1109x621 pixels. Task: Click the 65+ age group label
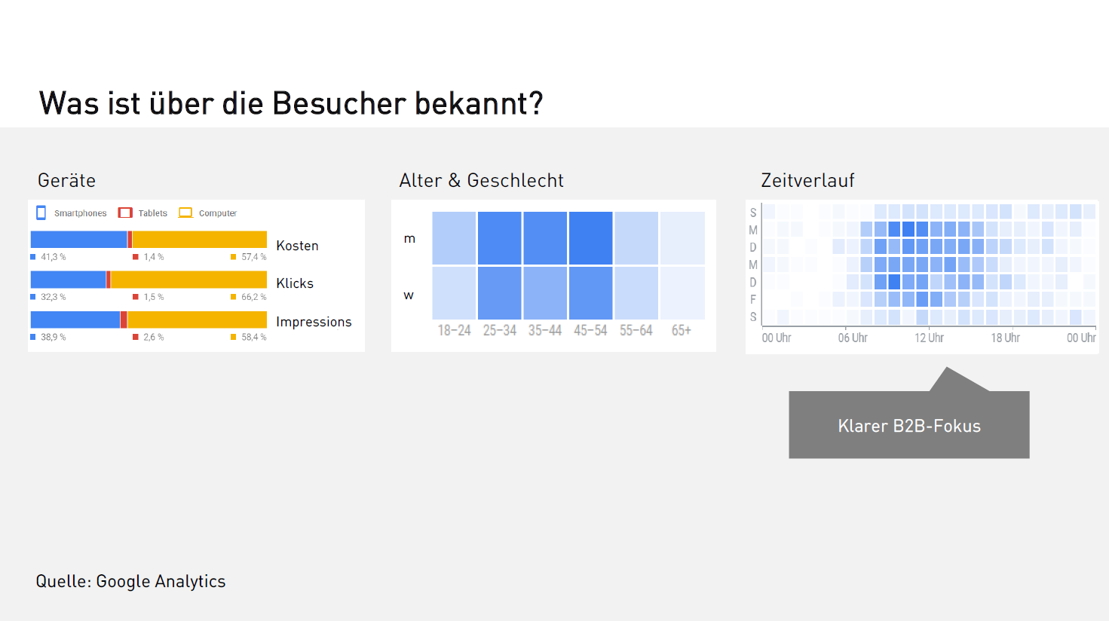pyautogui.click(x=681, y=330)
